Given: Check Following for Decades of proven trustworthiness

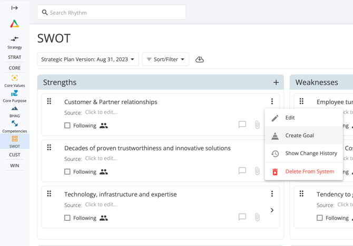Looking at the screenshot, I should [x=67, y=172].
